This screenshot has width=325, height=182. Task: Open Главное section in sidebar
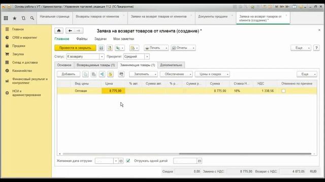[x=18, y=29]
